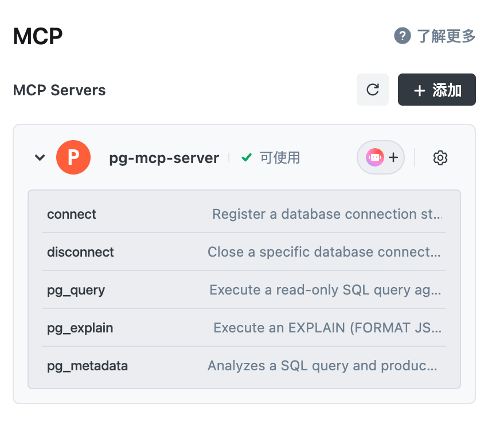Click the 可使用 status text
This screenshot has width=492, height=426.
(x=280, y=158)
